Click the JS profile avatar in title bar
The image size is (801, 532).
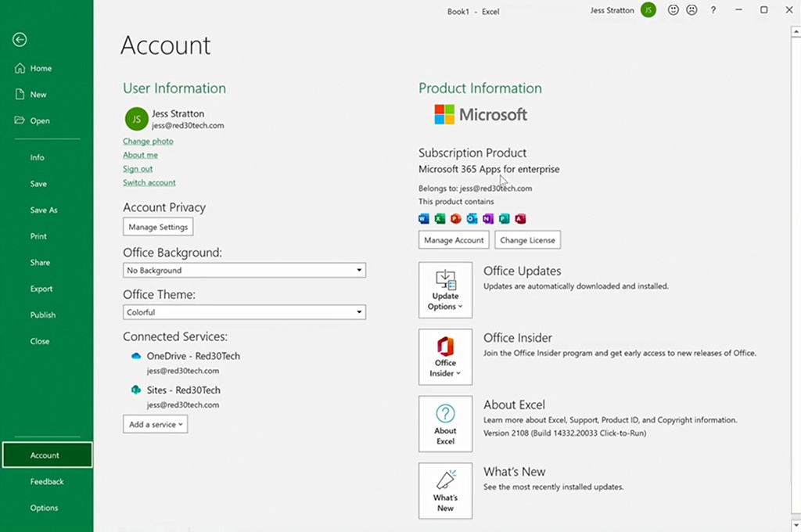click(648, 10)
